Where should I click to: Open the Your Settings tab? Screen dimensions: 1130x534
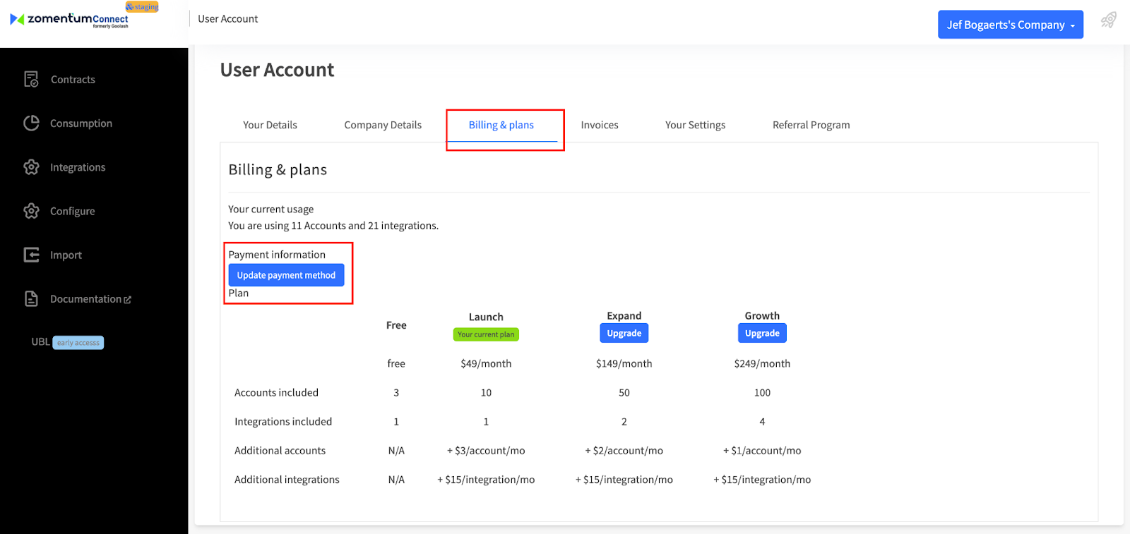tap(695, 125)
